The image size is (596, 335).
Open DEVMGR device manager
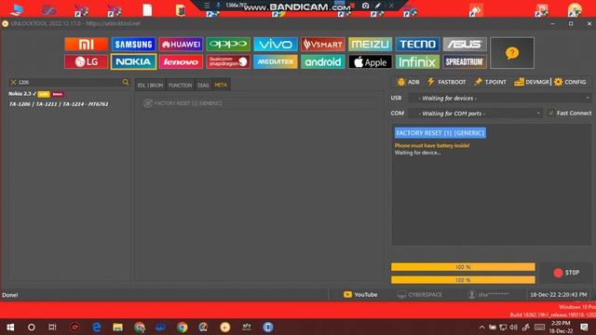[x=532, y=82]
